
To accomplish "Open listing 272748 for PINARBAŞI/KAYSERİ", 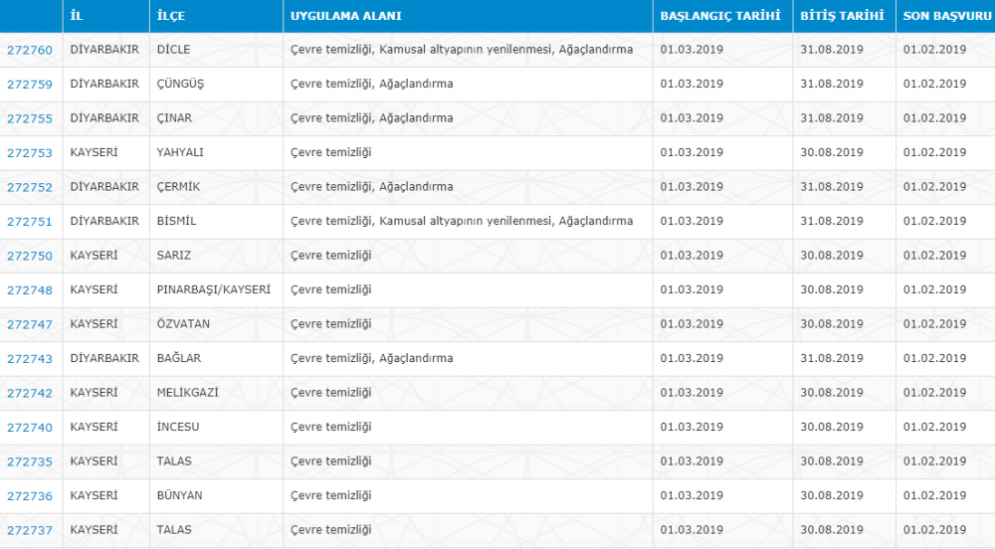I will click(x=30, y=289).
